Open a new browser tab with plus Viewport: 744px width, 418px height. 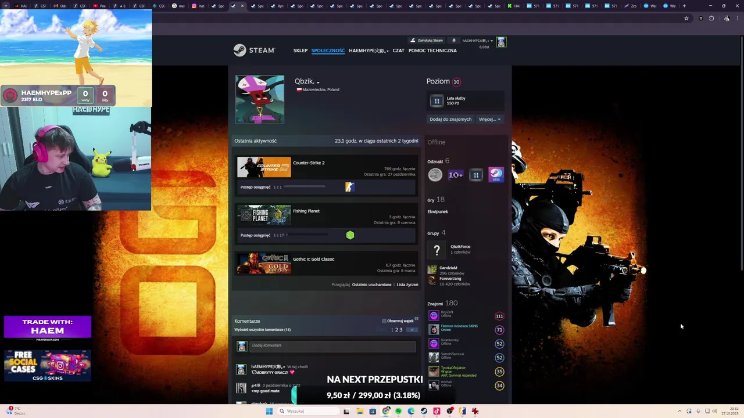pos(684,6)
